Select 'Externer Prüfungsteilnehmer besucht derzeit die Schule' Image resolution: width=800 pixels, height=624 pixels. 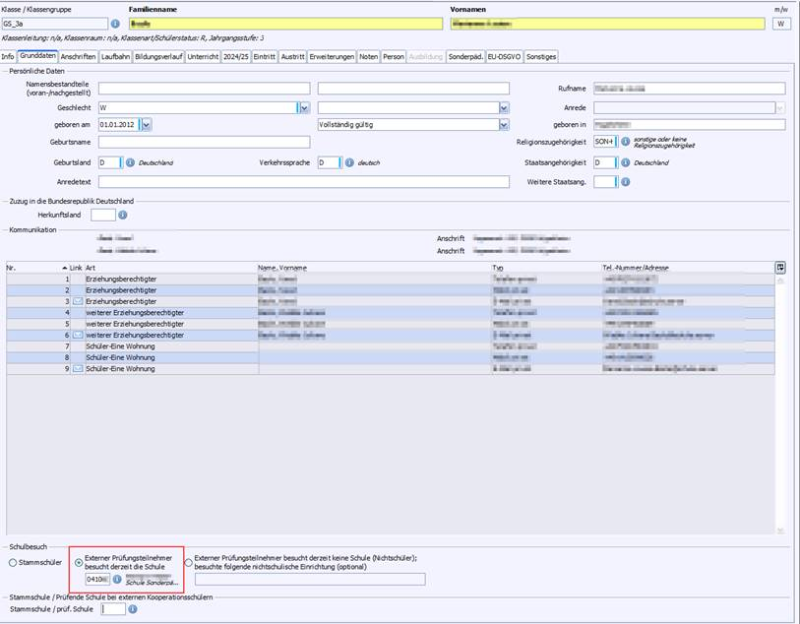(79, 563)
